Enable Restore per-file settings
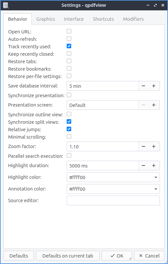 coord(69,76)
